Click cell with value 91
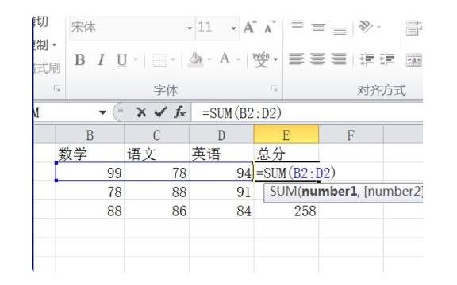The height and width of the screenshot is (285, 457). 221,192
